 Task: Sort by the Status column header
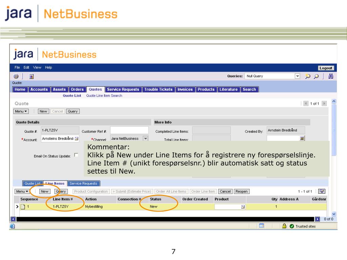156,199
